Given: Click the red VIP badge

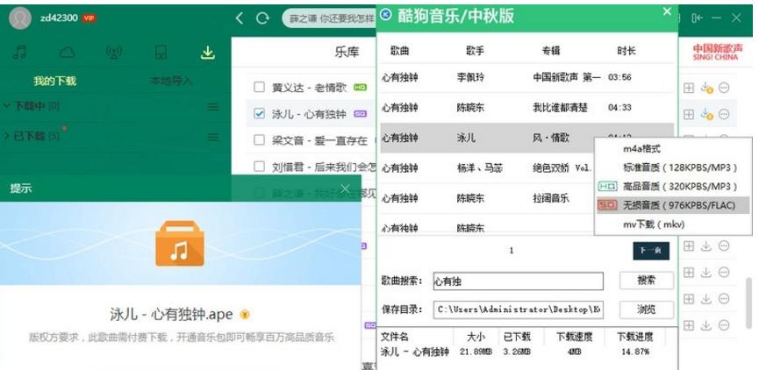Looking at the screenshot, I should [89, 18].
